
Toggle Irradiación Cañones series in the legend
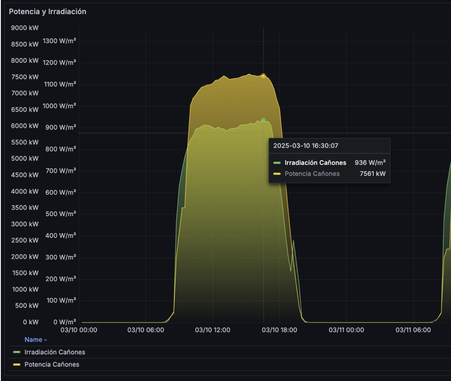tap(55, 352)
